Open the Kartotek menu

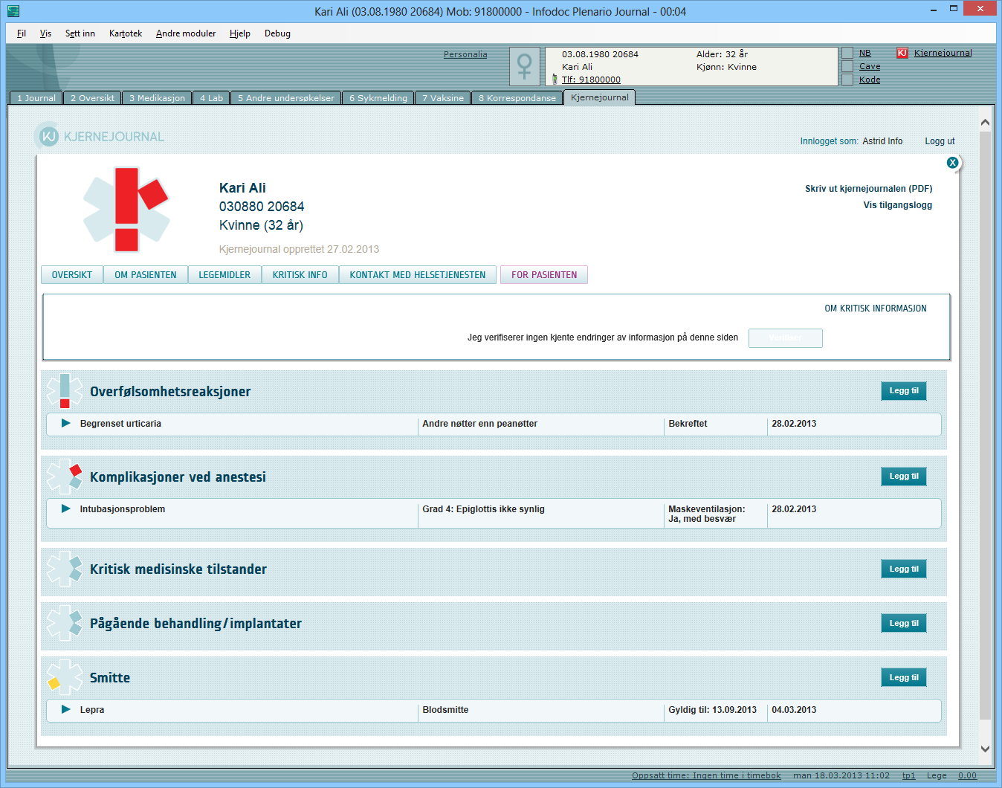tap(125, 33)
